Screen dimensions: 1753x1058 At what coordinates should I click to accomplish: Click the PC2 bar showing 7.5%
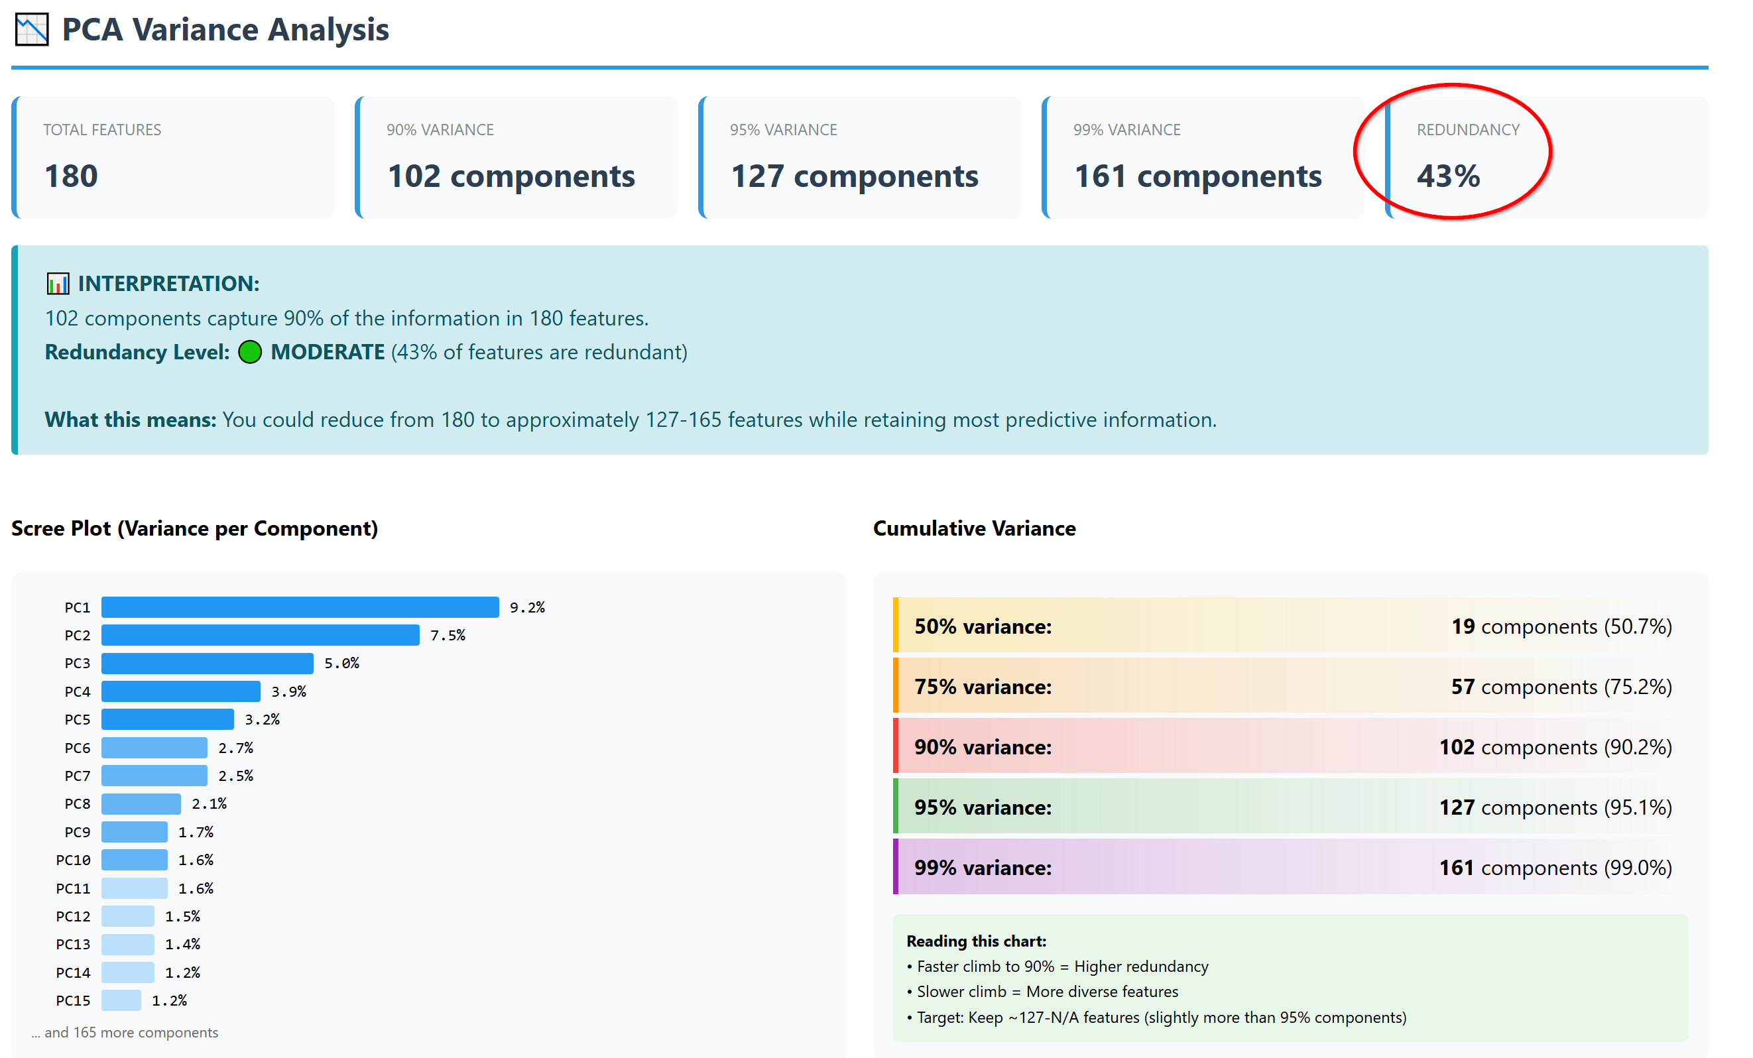click(260, 634)
